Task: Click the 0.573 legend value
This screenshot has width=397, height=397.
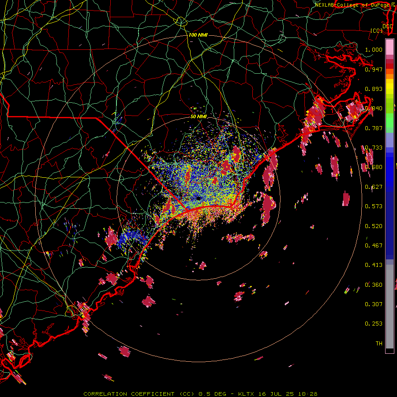Action: pos(374,206)
